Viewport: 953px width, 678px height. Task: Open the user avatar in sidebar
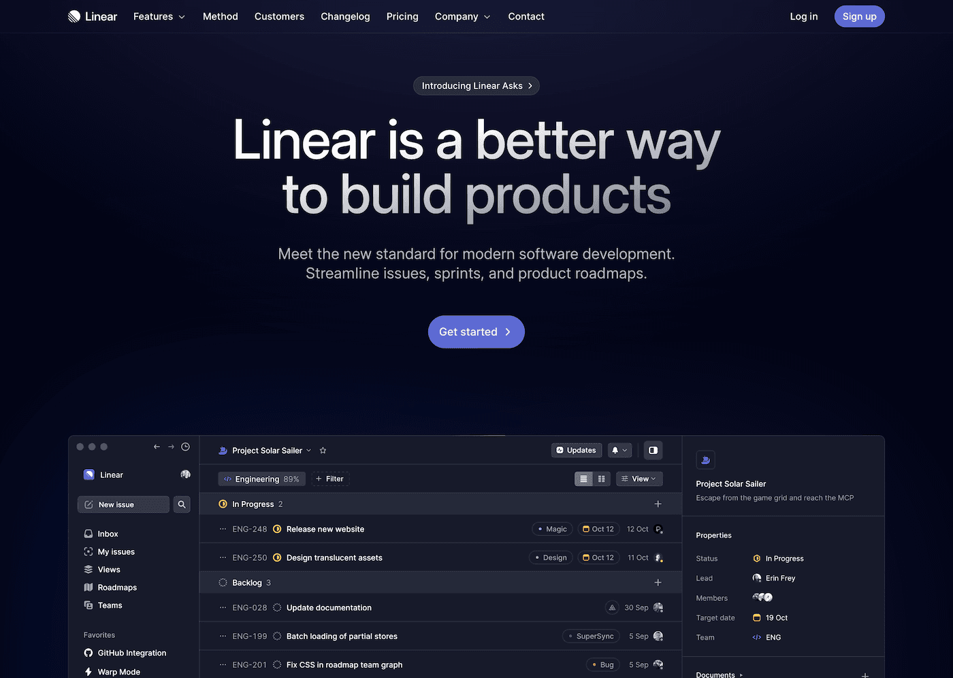[185, 474]
